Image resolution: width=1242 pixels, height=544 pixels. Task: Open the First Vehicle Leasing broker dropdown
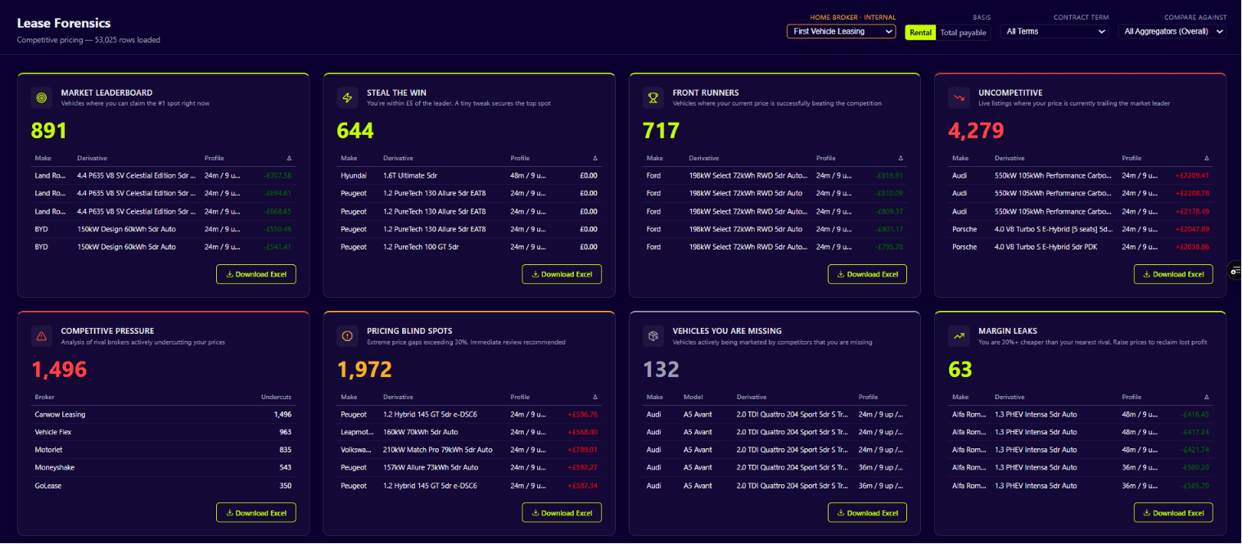coord(842,31)
